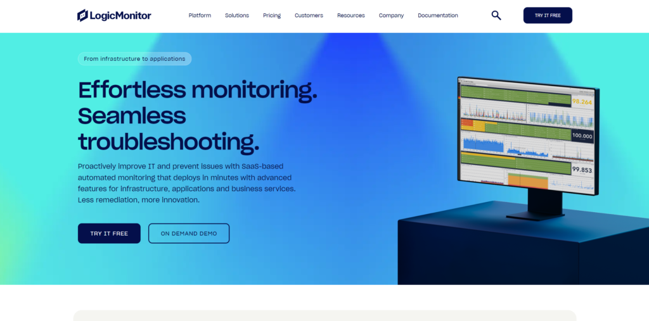
Task: Expand the Customers navigation item
Action: (309, 15)
